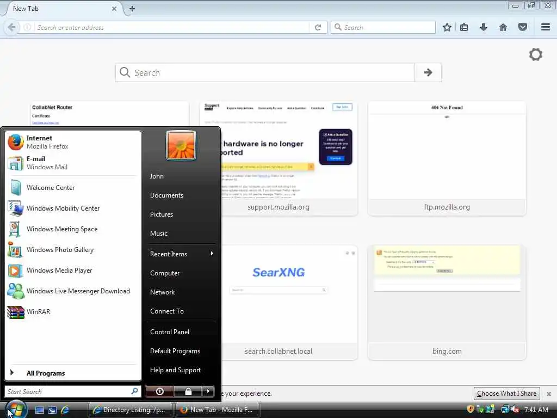Image resolution: width=557 pixels, height=418 pixels.
Task: Dismiss the data sharing notification bar
Action: [x=549, y=394]
